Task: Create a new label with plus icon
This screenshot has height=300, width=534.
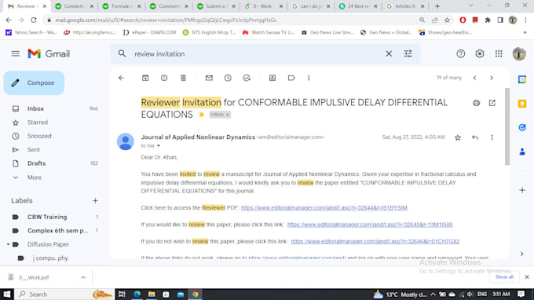Action: (x=95, y=201)
